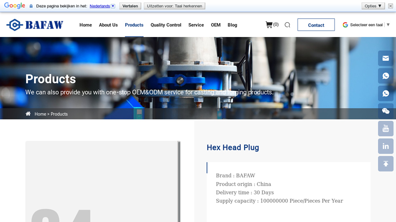This screenshot has width=396, height=222.
Task: Click the BAFAW logo
Action: [x=35, y=25]
